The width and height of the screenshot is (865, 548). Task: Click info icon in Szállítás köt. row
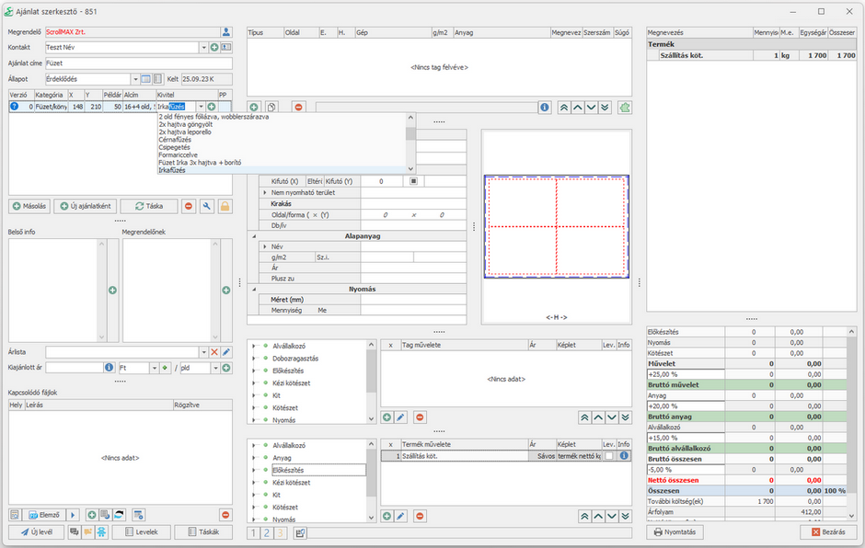(624, 456)
